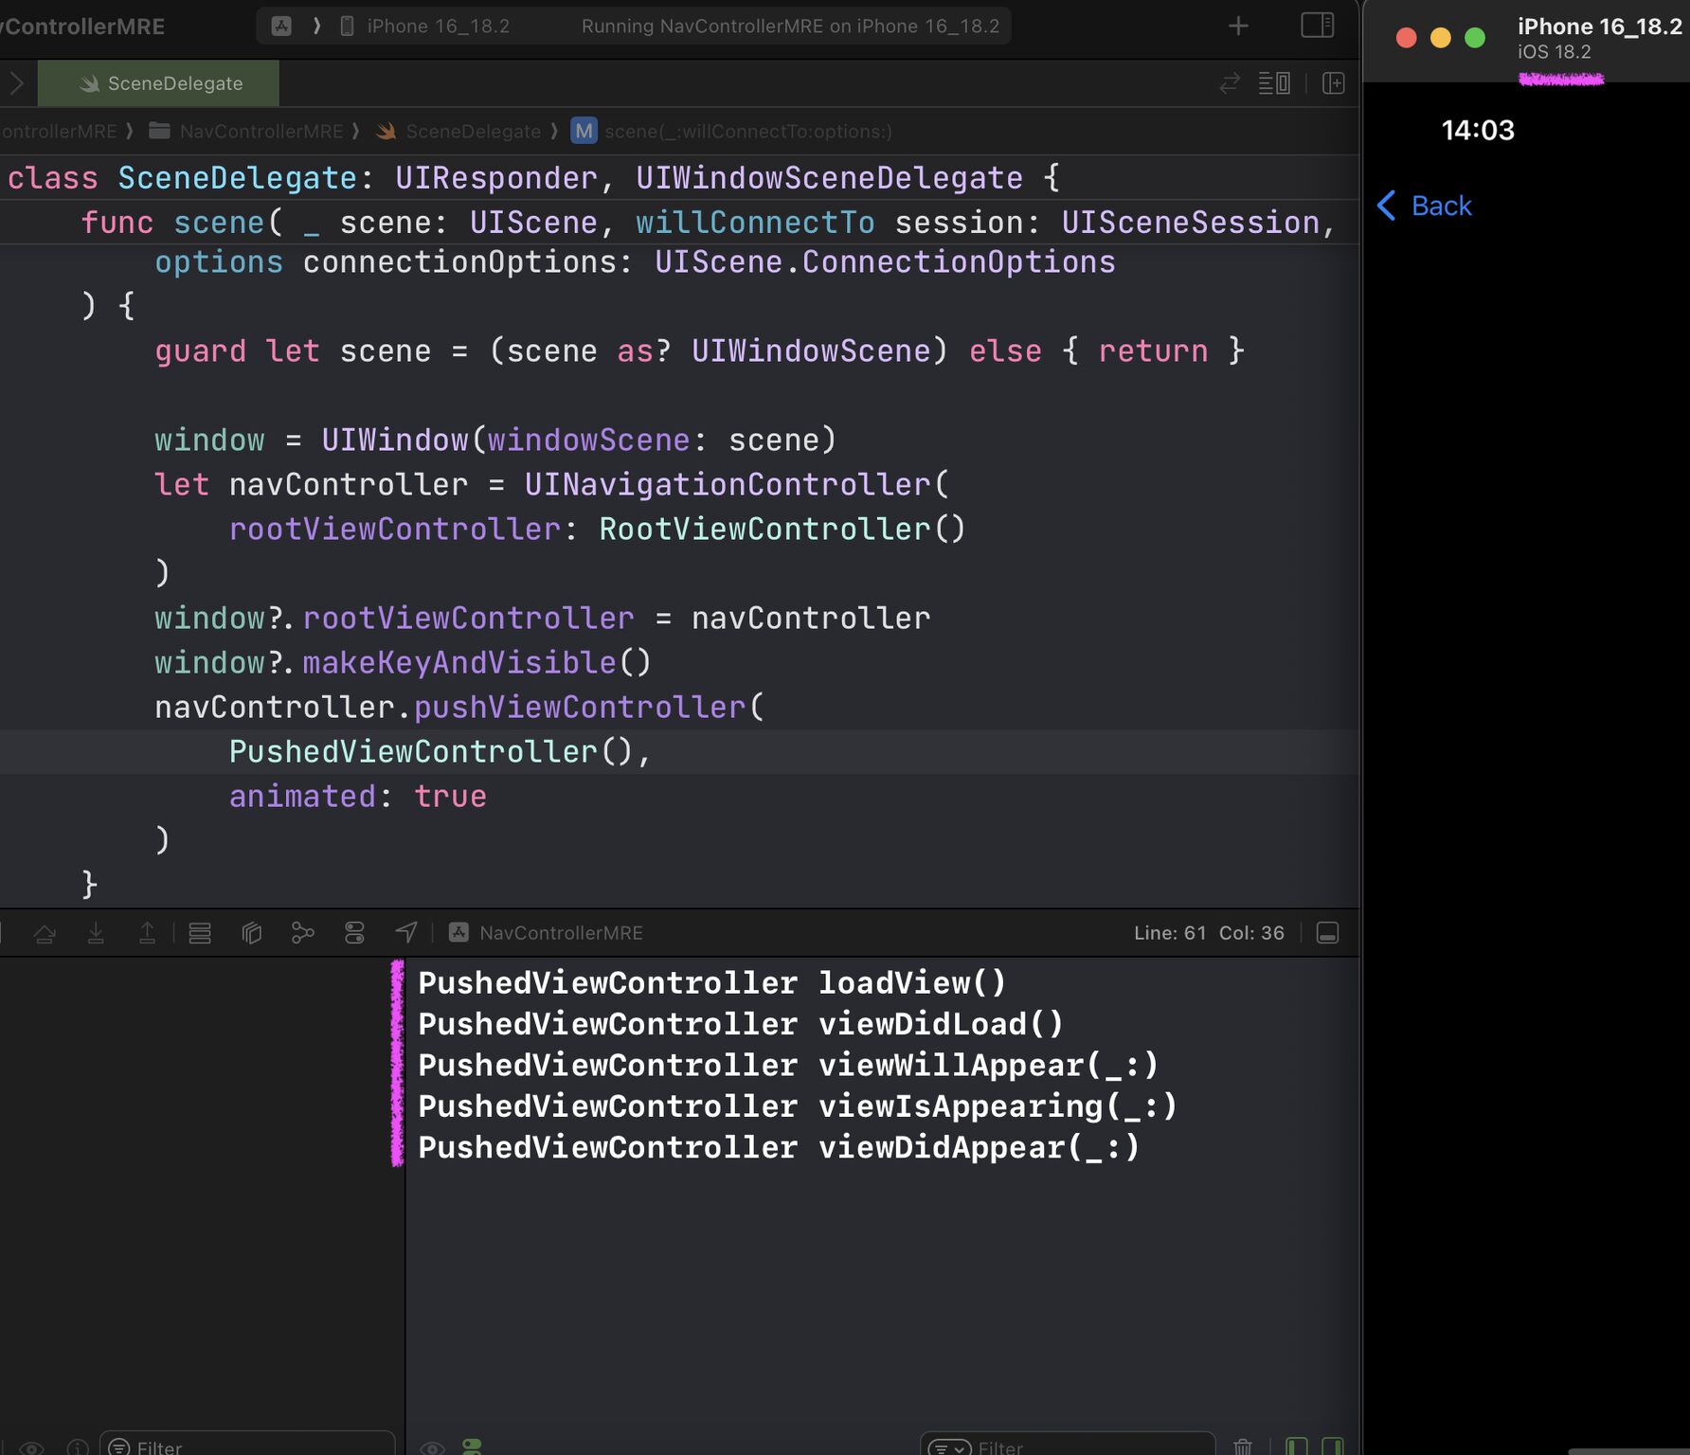Open the environment overrides icon
Viewport: 1690px width, 1455px height.
click(354, 933)
